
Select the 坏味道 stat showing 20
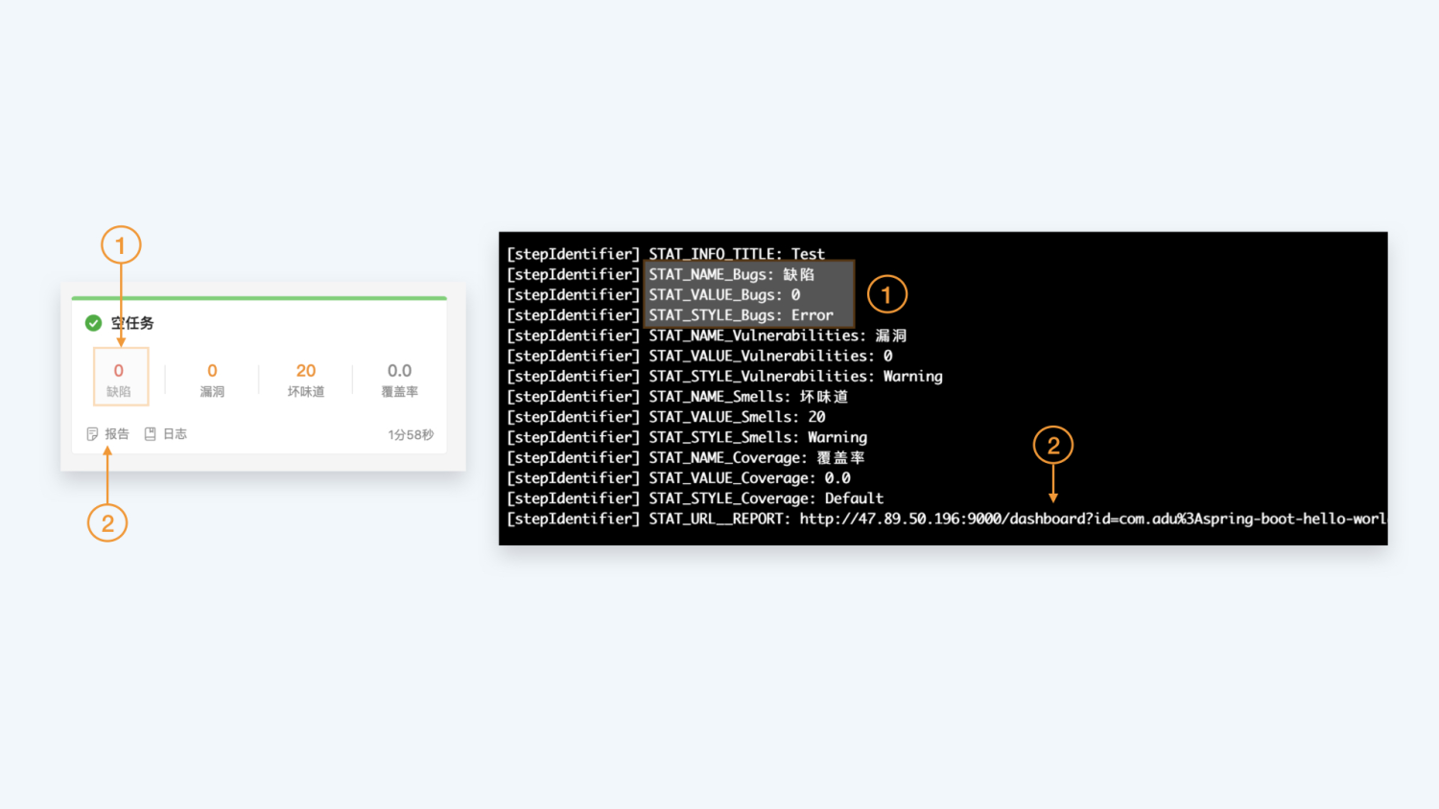click(x=306, y=380)
